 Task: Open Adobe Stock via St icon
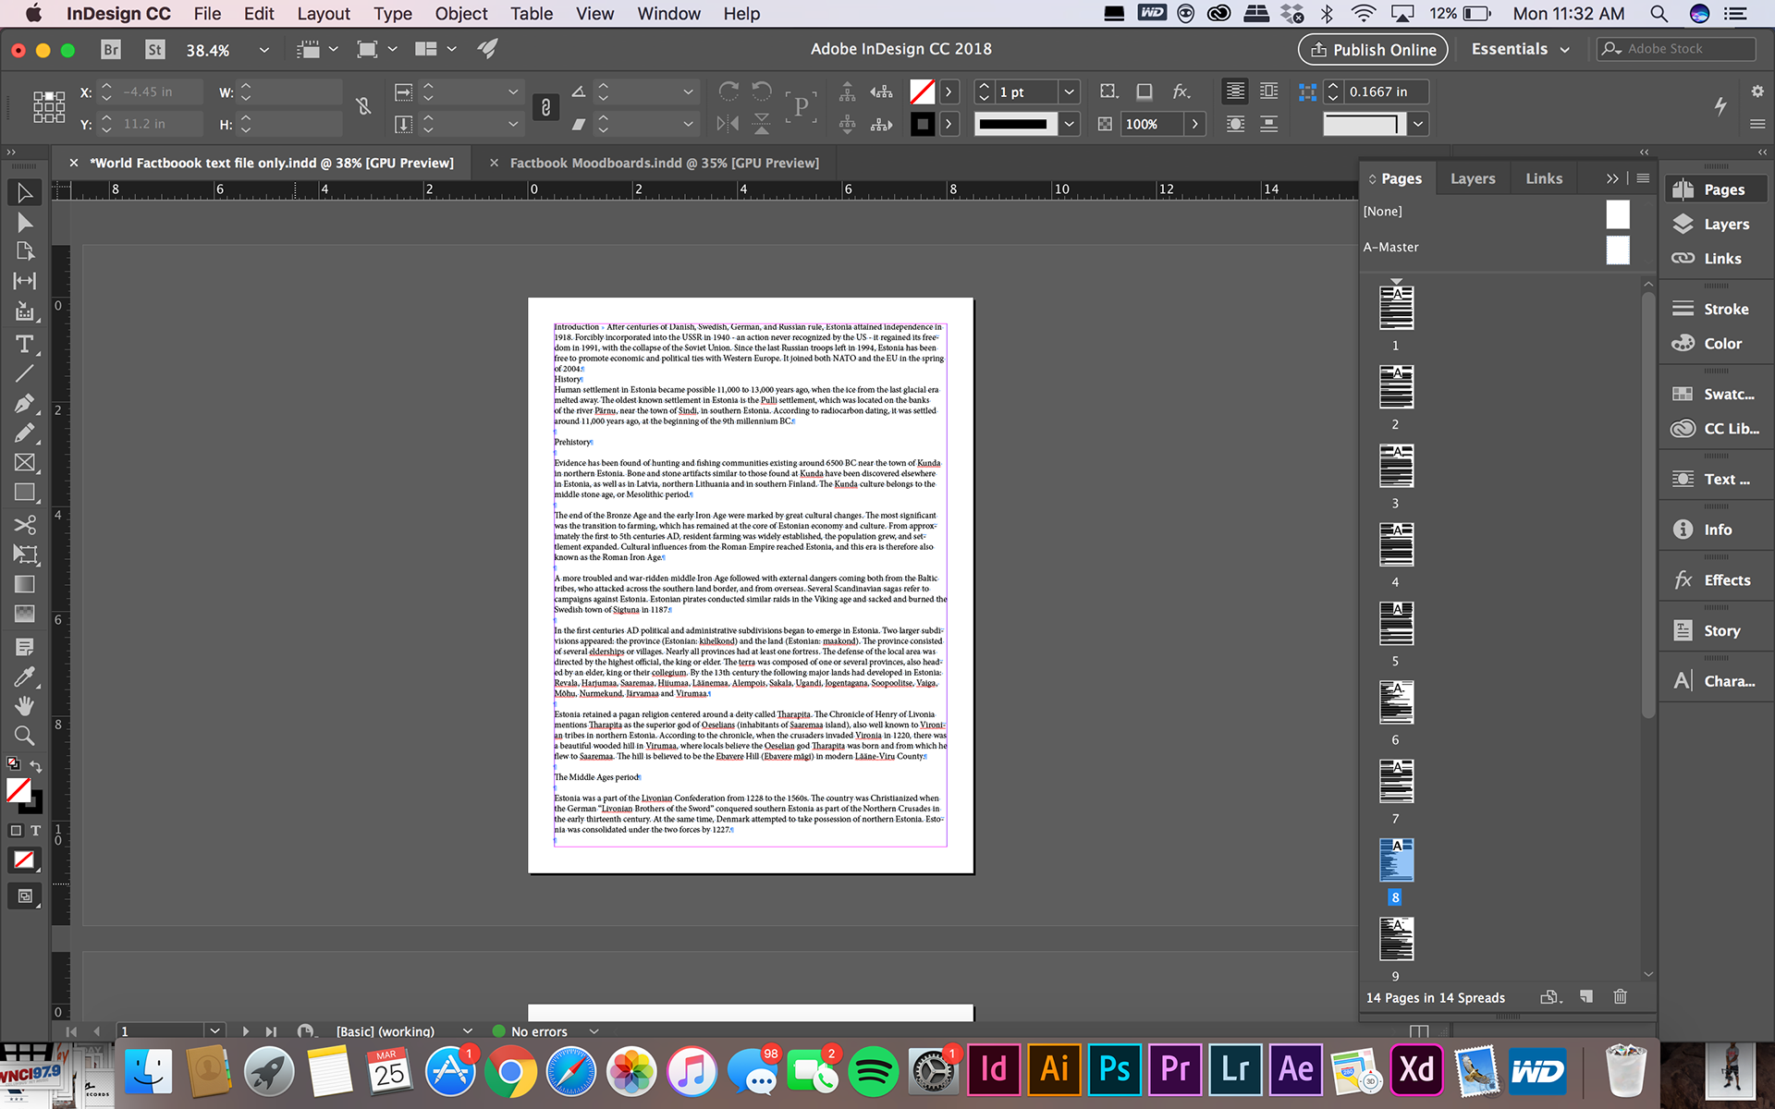point(154,50)
